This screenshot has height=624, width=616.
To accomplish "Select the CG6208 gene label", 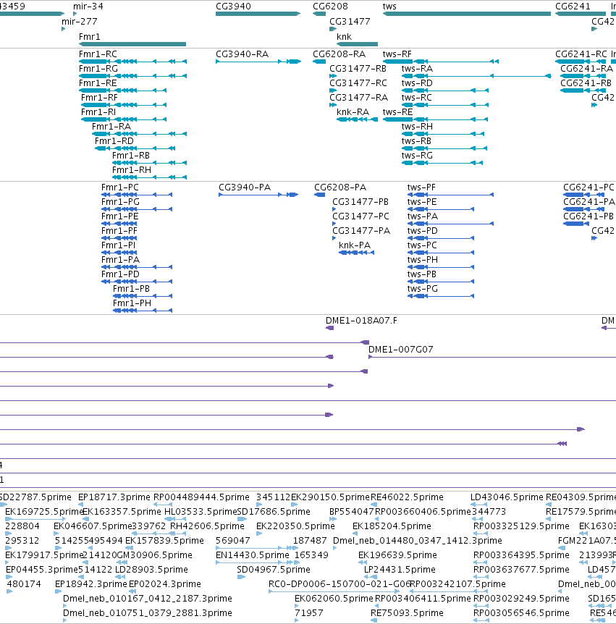I will click(x=330, y=7).
